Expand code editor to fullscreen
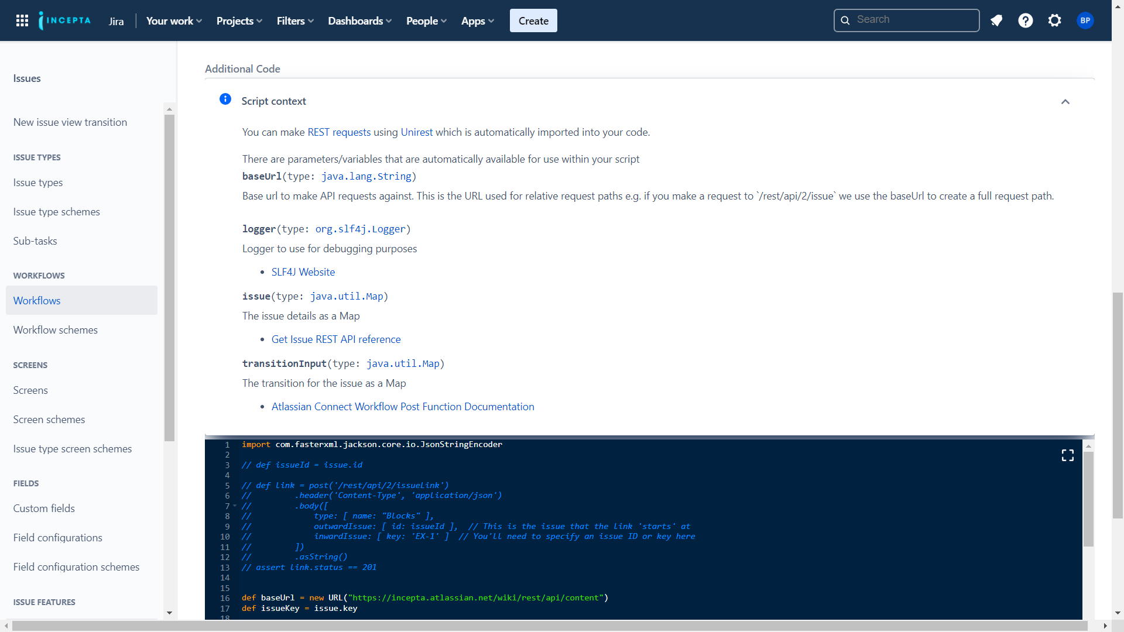 tap(1067, 455)
